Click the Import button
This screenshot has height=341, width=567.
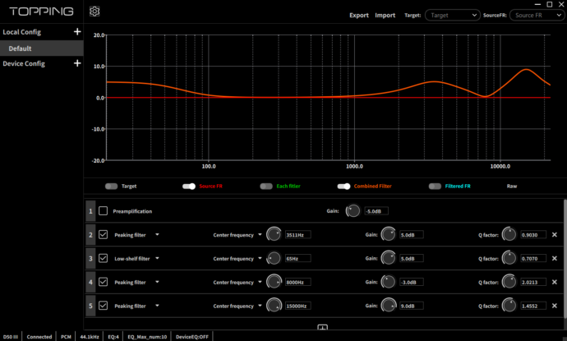pyautogui.click(x=385, y=15)
